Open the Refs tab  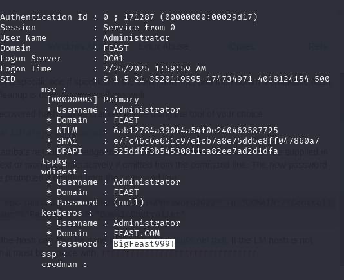pyautogui.click(x=318, y=46)
